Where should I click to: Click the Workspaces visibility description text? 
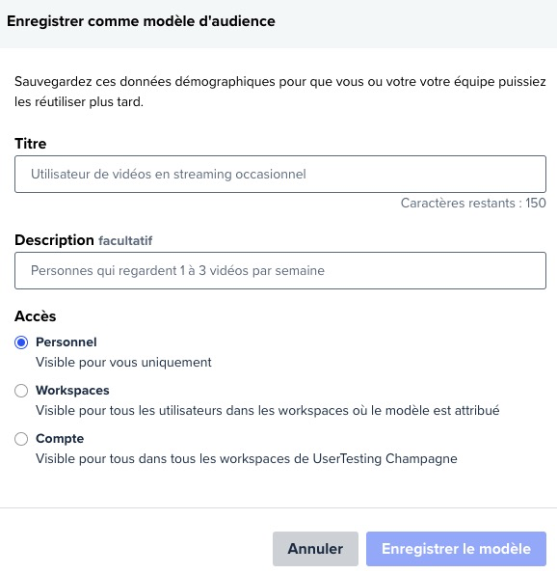pyautogui.click(x=267, y=410)
